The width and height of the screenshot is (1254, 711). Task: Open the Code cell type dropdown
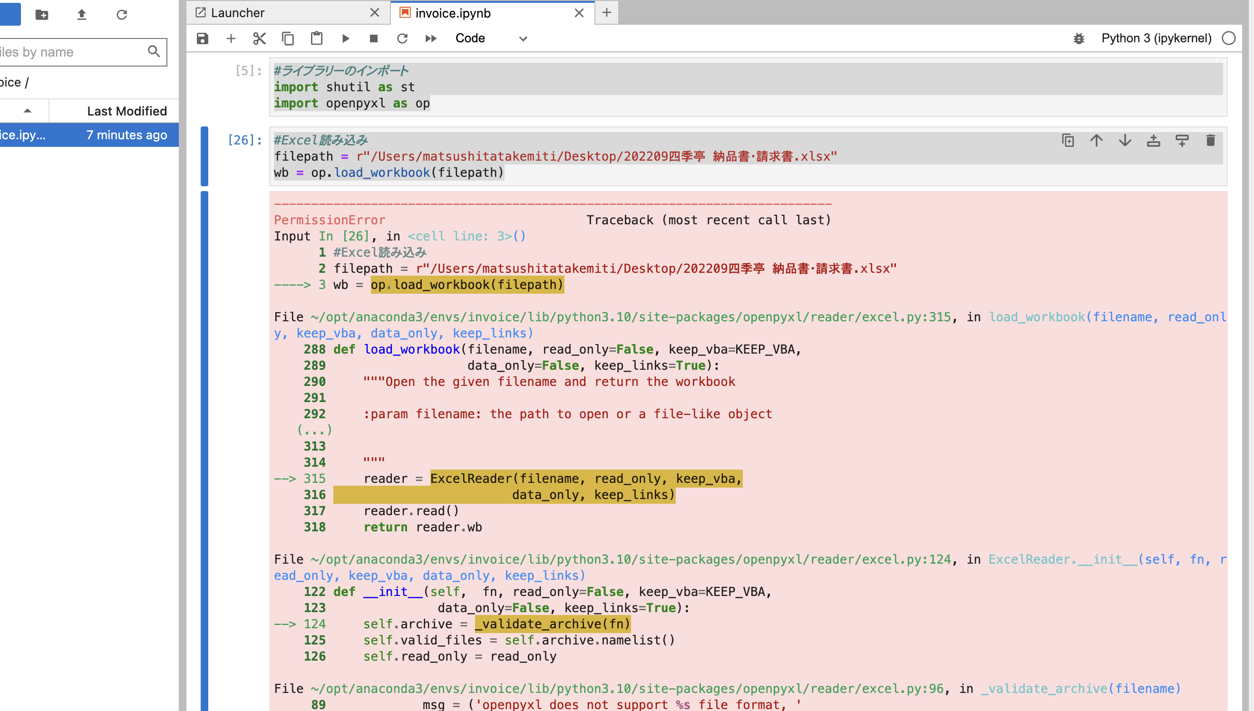[x=490, y=38]
